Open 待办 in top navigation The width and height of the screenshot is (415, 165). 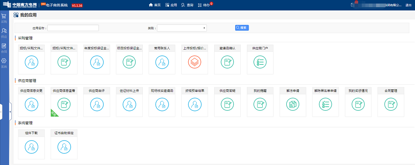point(204,5)
